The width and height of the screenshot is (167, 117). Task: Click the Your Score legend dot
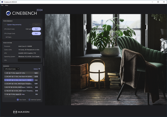[18, 100]
